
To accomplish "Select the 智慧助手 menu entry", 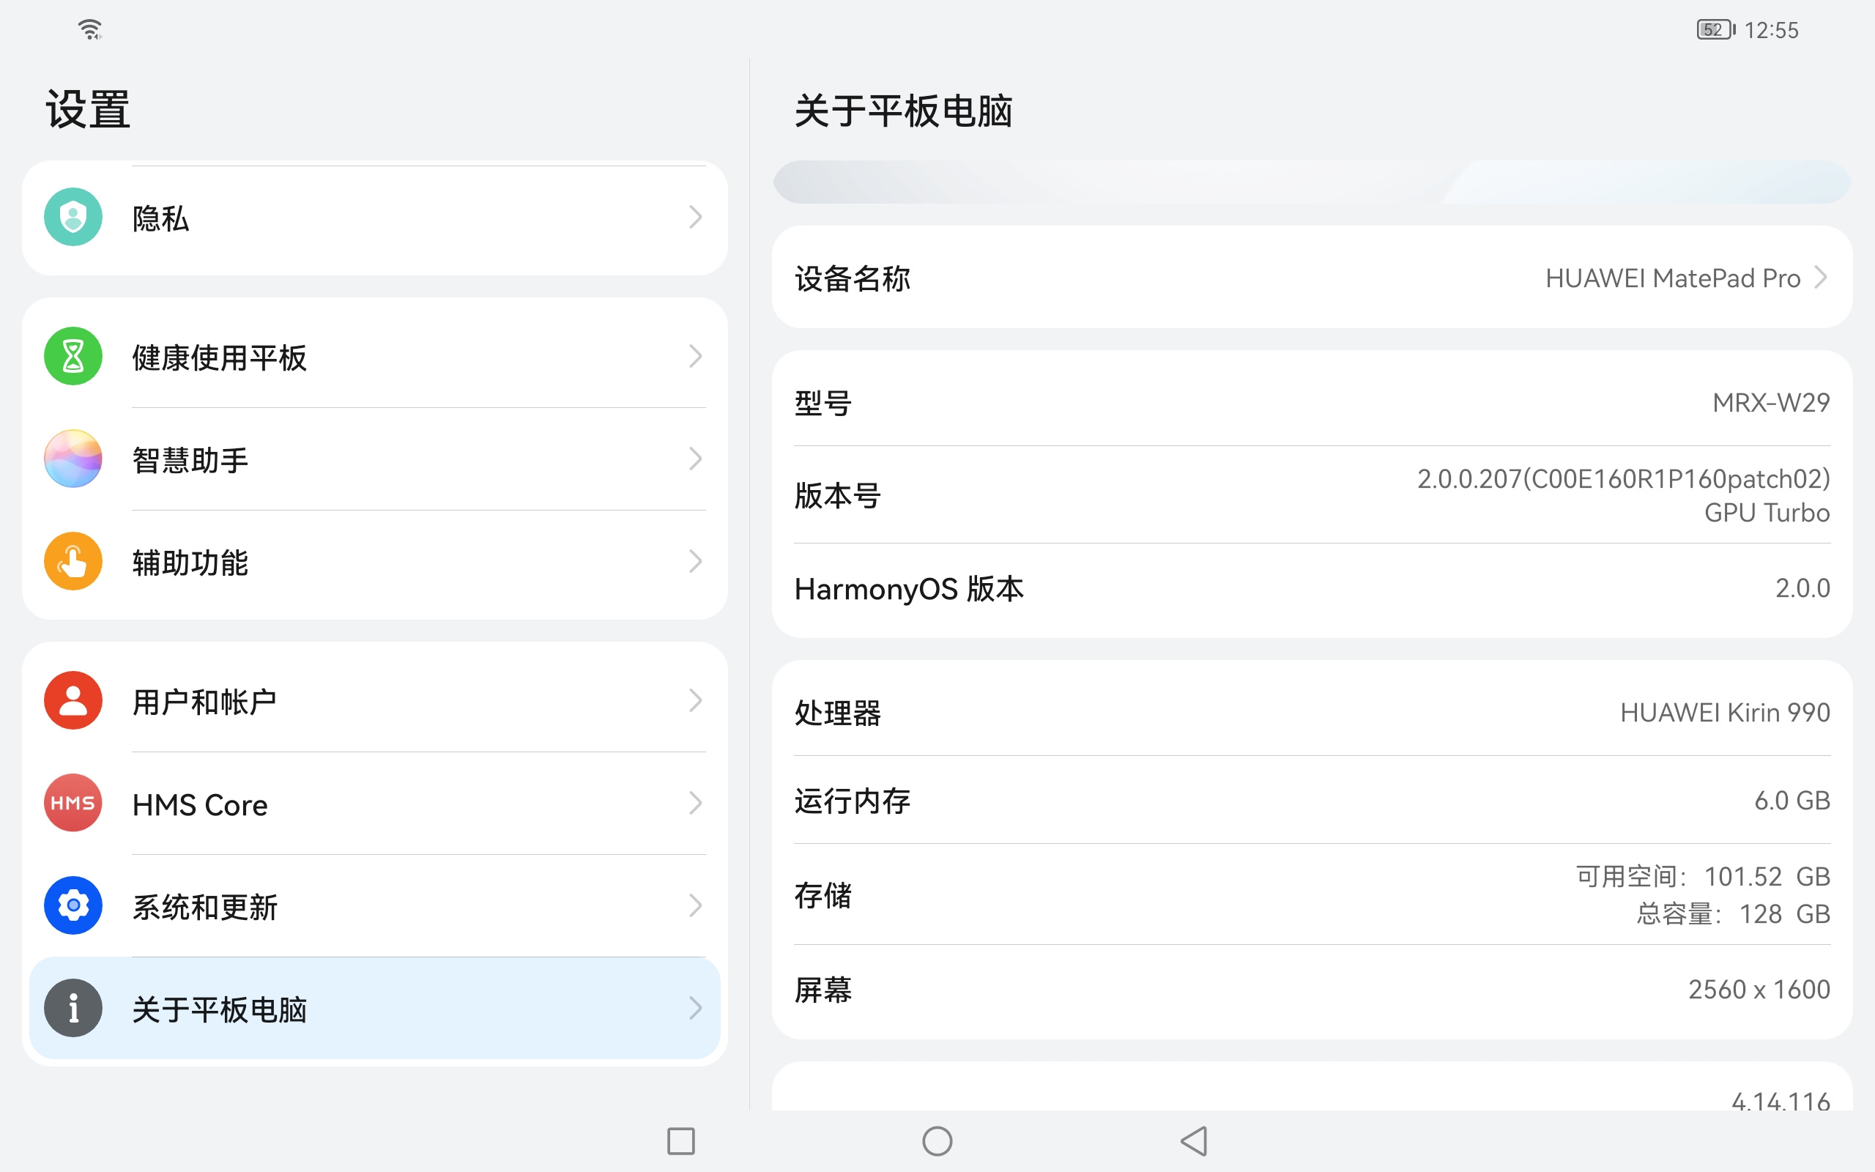I will [x=375, y=459].
